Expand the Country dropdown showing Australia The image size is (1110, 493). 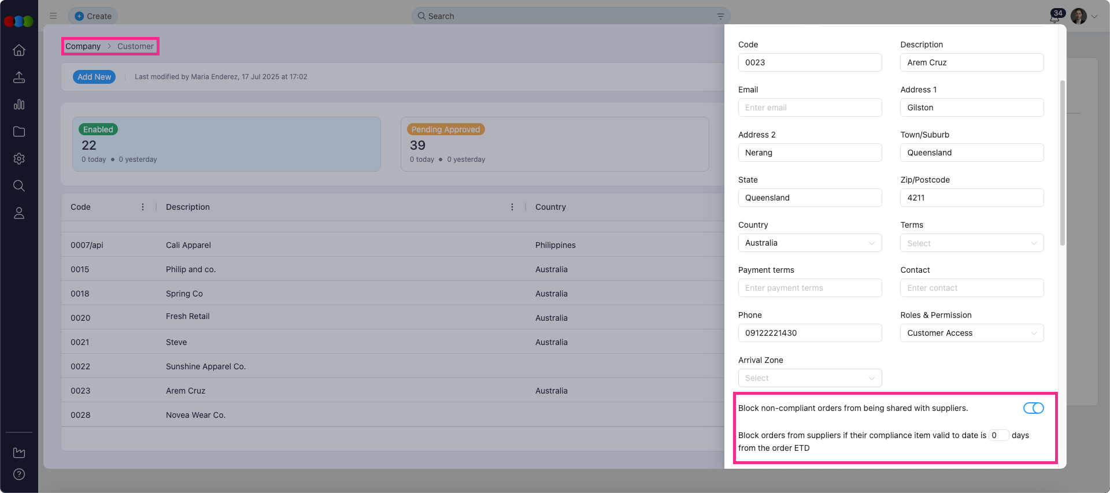coord(809,243)
